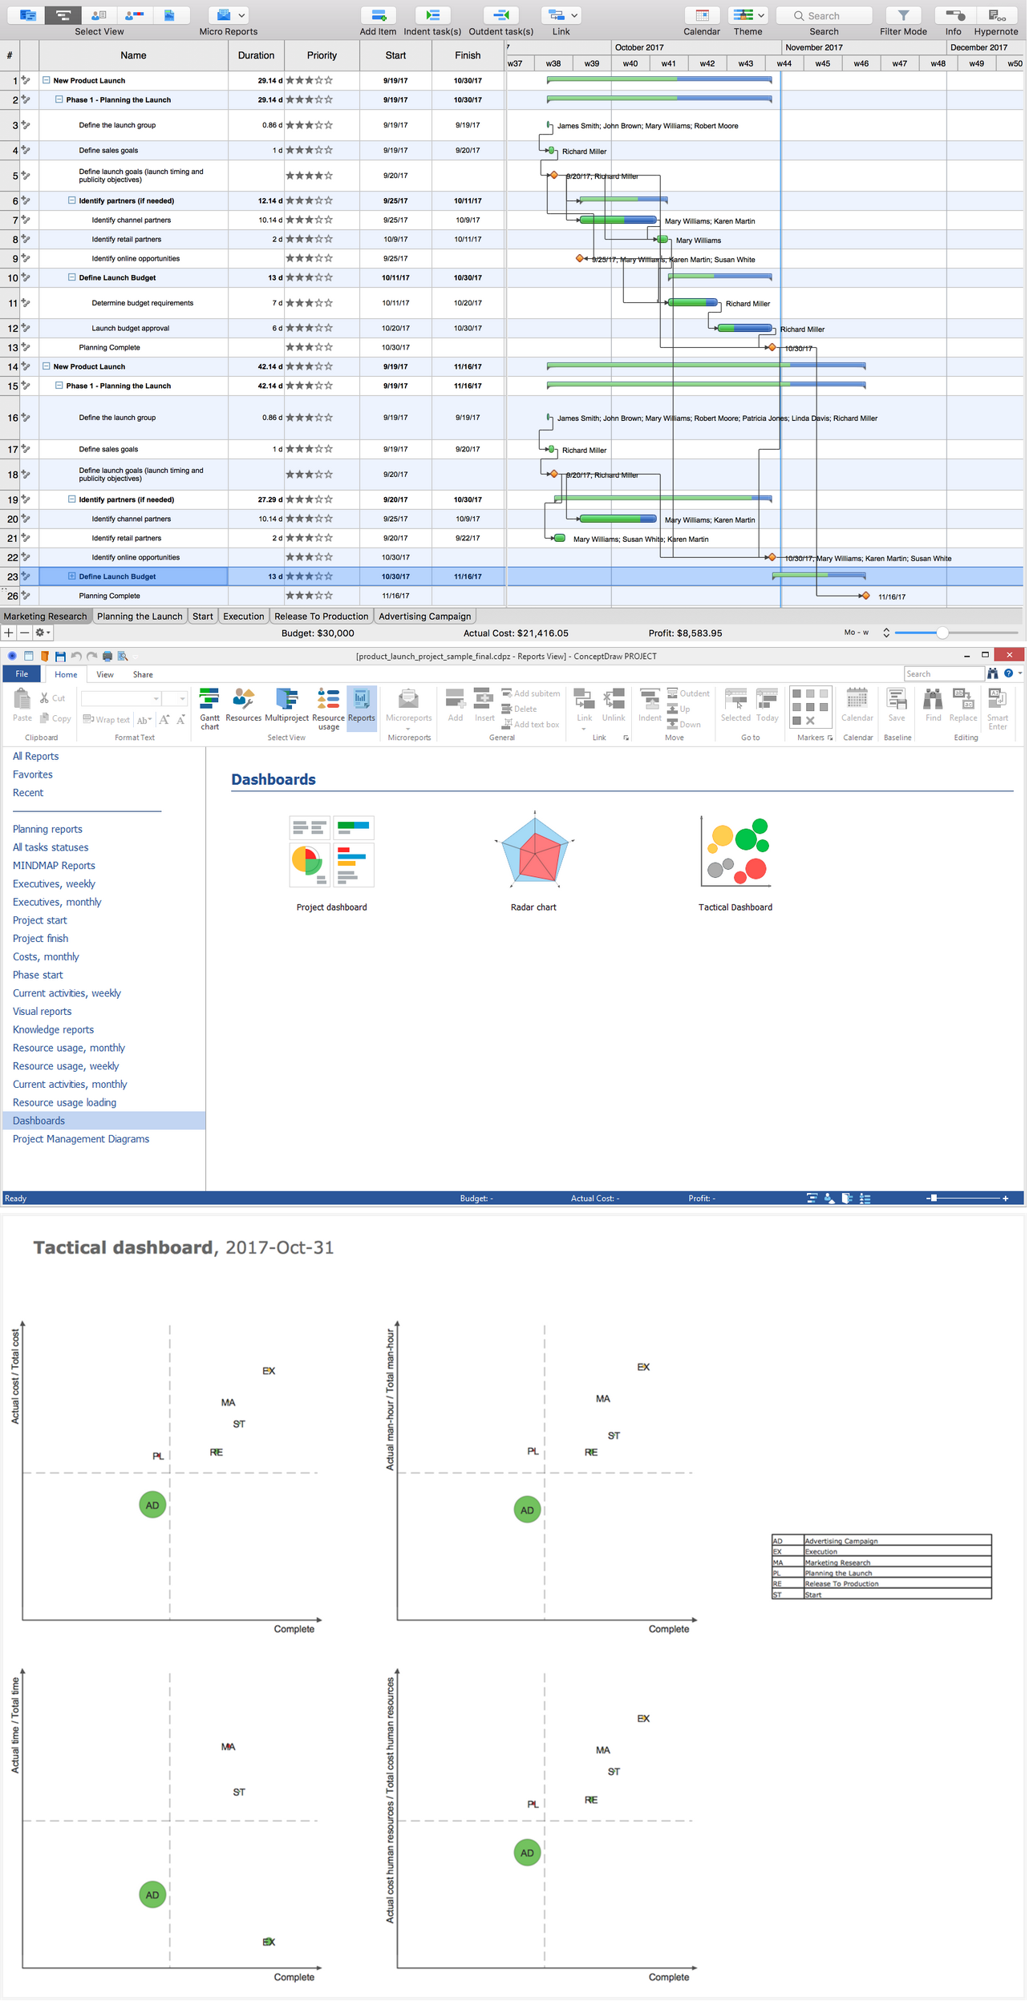Expand the Define Launch Budget group in row 23
The image size is (1029, 2001).
coord(71,577)
